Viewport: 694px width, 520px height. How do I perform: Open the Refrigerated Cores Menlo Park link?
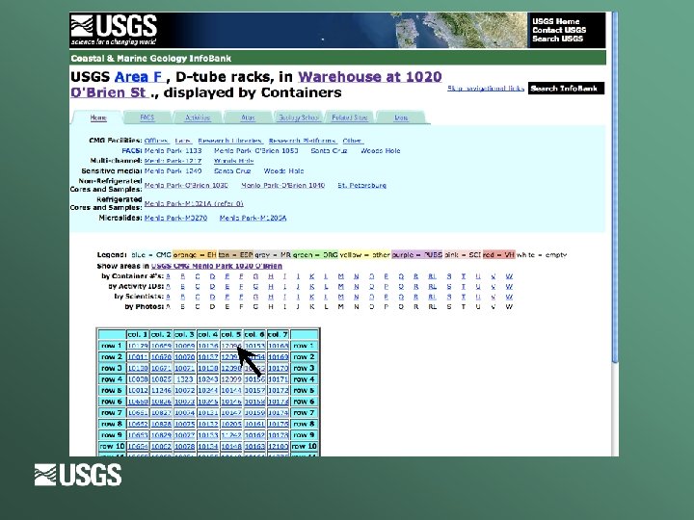click(x=194, y=204)
